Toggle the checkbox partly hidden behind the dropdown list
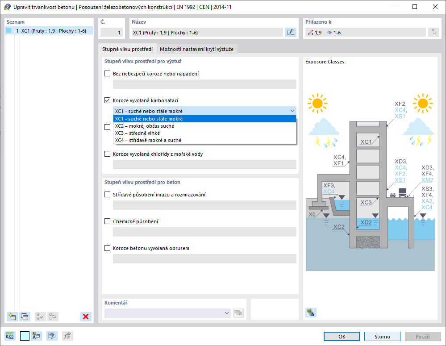446x346 pixels. [x=107, y=127]
